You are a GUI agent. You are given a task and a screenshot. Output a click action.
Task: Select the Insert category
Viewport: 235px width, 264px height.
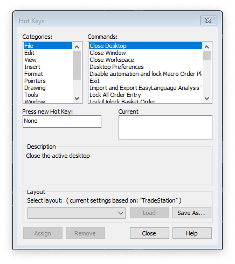(x=48, y=67)
